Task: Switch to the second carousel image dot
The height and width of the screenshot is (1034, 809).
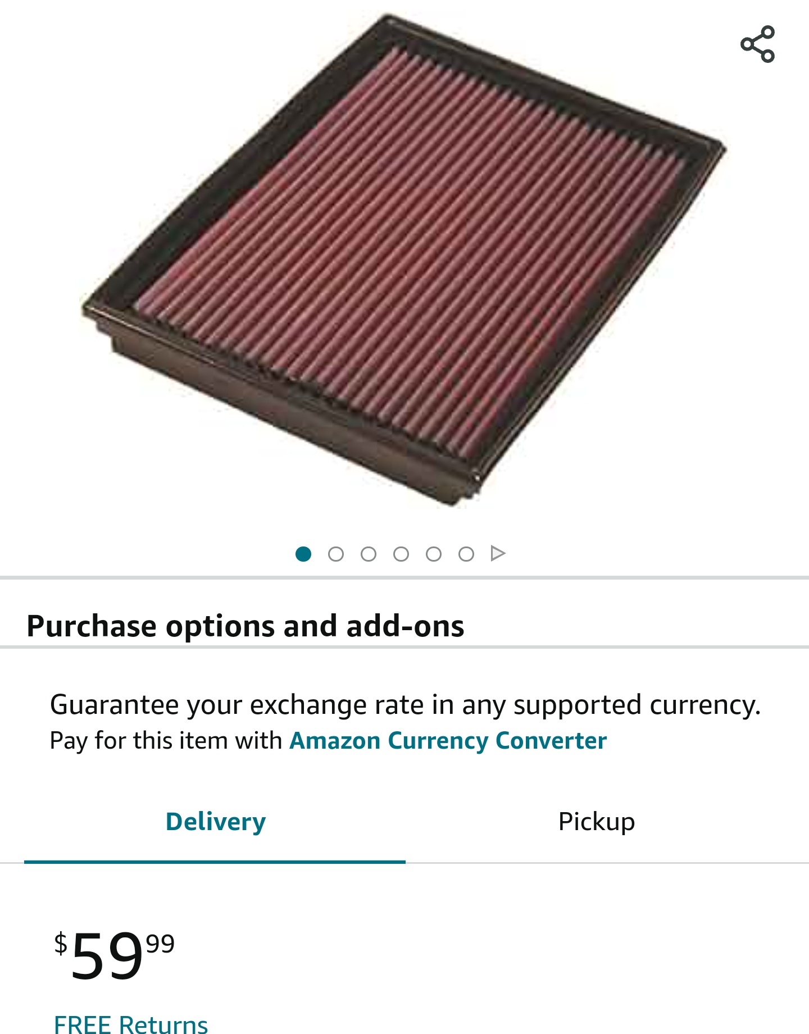Action: click(336, 554)
